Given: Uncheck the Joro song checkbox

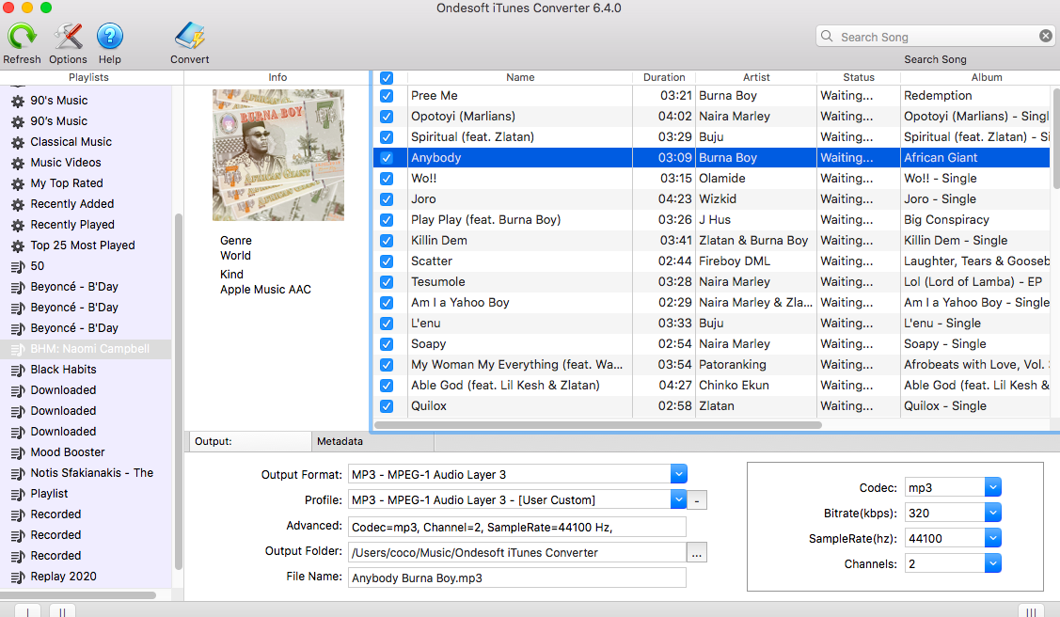Looking at the screenshot, I should (x=386, y=199).
